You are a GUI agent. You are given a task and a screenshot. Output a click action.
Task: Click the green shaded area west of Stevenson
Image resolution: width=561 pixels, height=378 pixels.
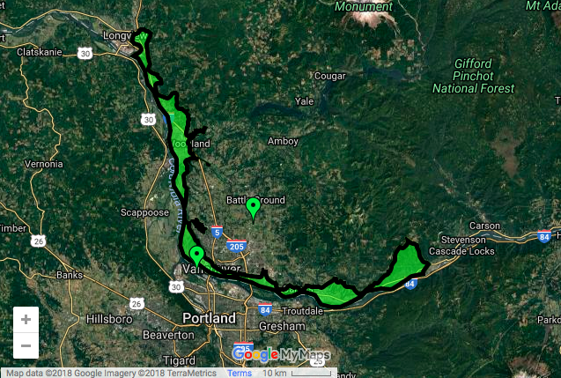402,269
